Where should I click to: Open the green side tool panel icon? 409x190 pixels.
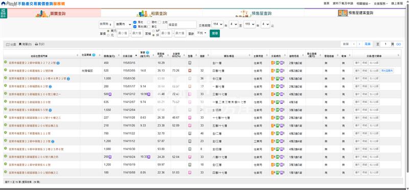click(x=4, y=13)
